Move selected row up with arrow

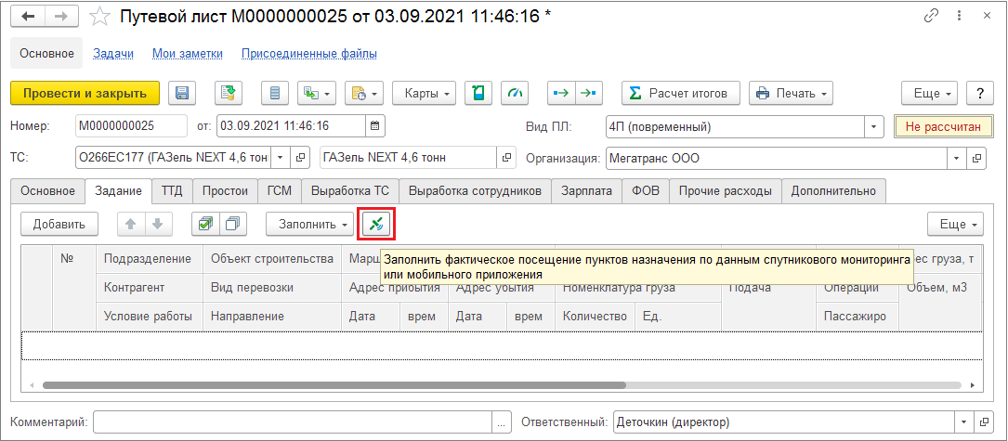point(132,224)
